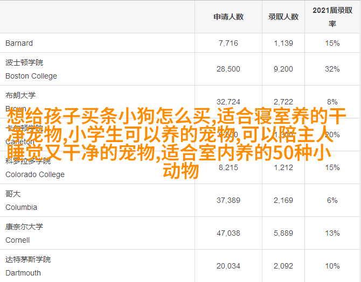
Task: Select the 5,889 admitted value
Action: [283, 233]
